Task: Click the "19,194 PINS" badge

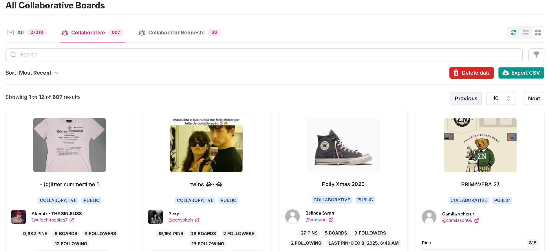Action: 171,234
